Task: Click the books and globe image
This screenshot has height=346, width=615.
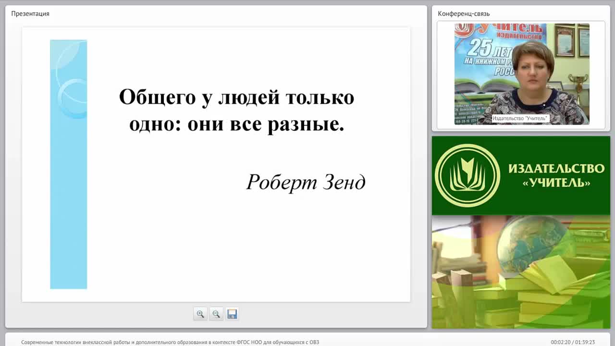Action: point(521,272)
